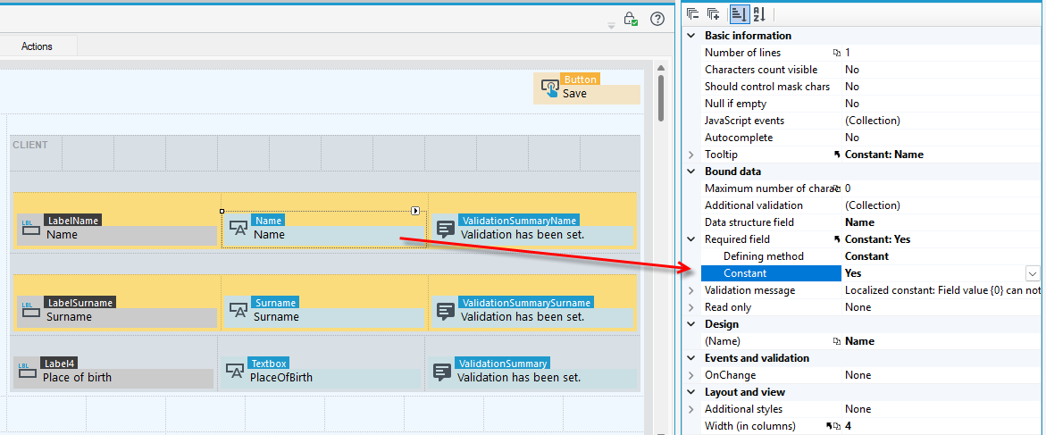
Task: Select the LabelSurname label control
Action: (x=117, y=313)
